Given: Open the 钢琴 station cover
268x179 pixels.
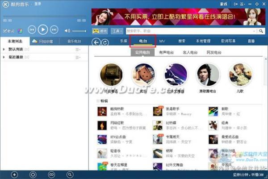Looking at the screenshot, I should click(x=158, y=154).
